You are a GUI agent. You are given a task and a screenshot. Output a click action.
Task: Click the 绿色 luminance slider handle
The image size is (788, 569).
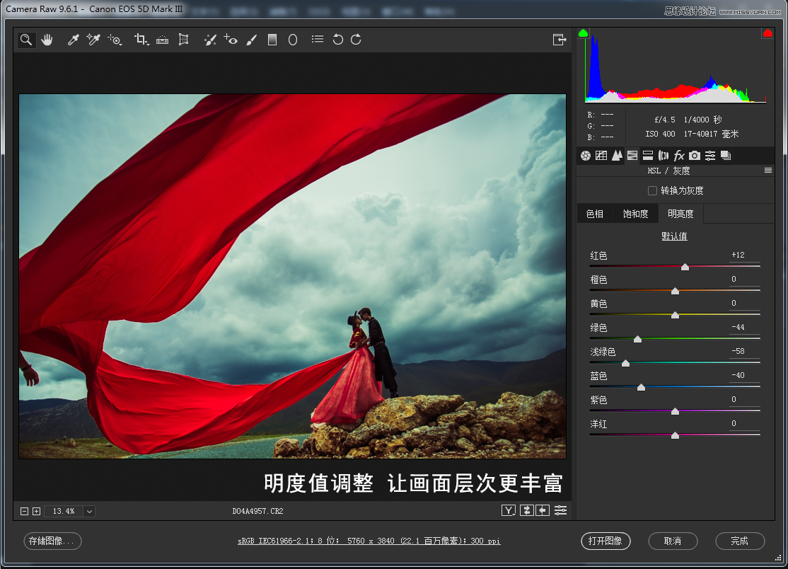tap(637, 339)
